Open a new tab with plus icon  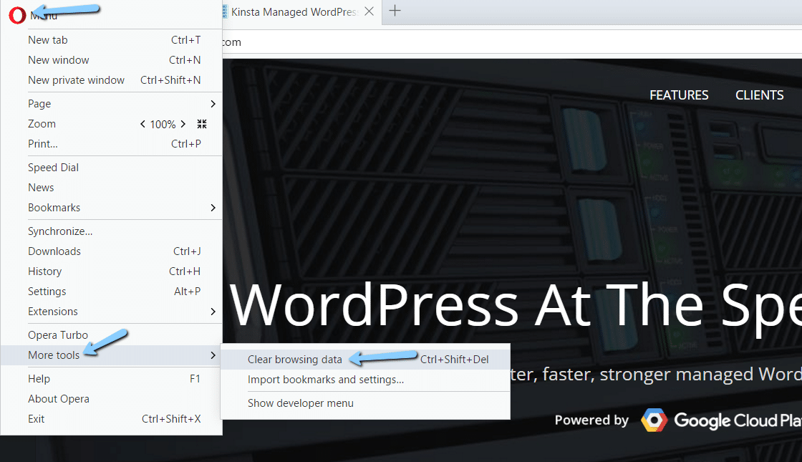395,11
